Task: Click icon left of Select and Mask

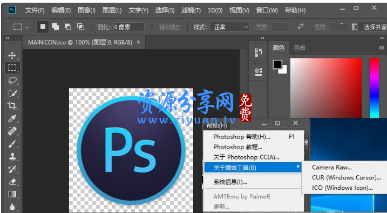Action: (355, 27)
